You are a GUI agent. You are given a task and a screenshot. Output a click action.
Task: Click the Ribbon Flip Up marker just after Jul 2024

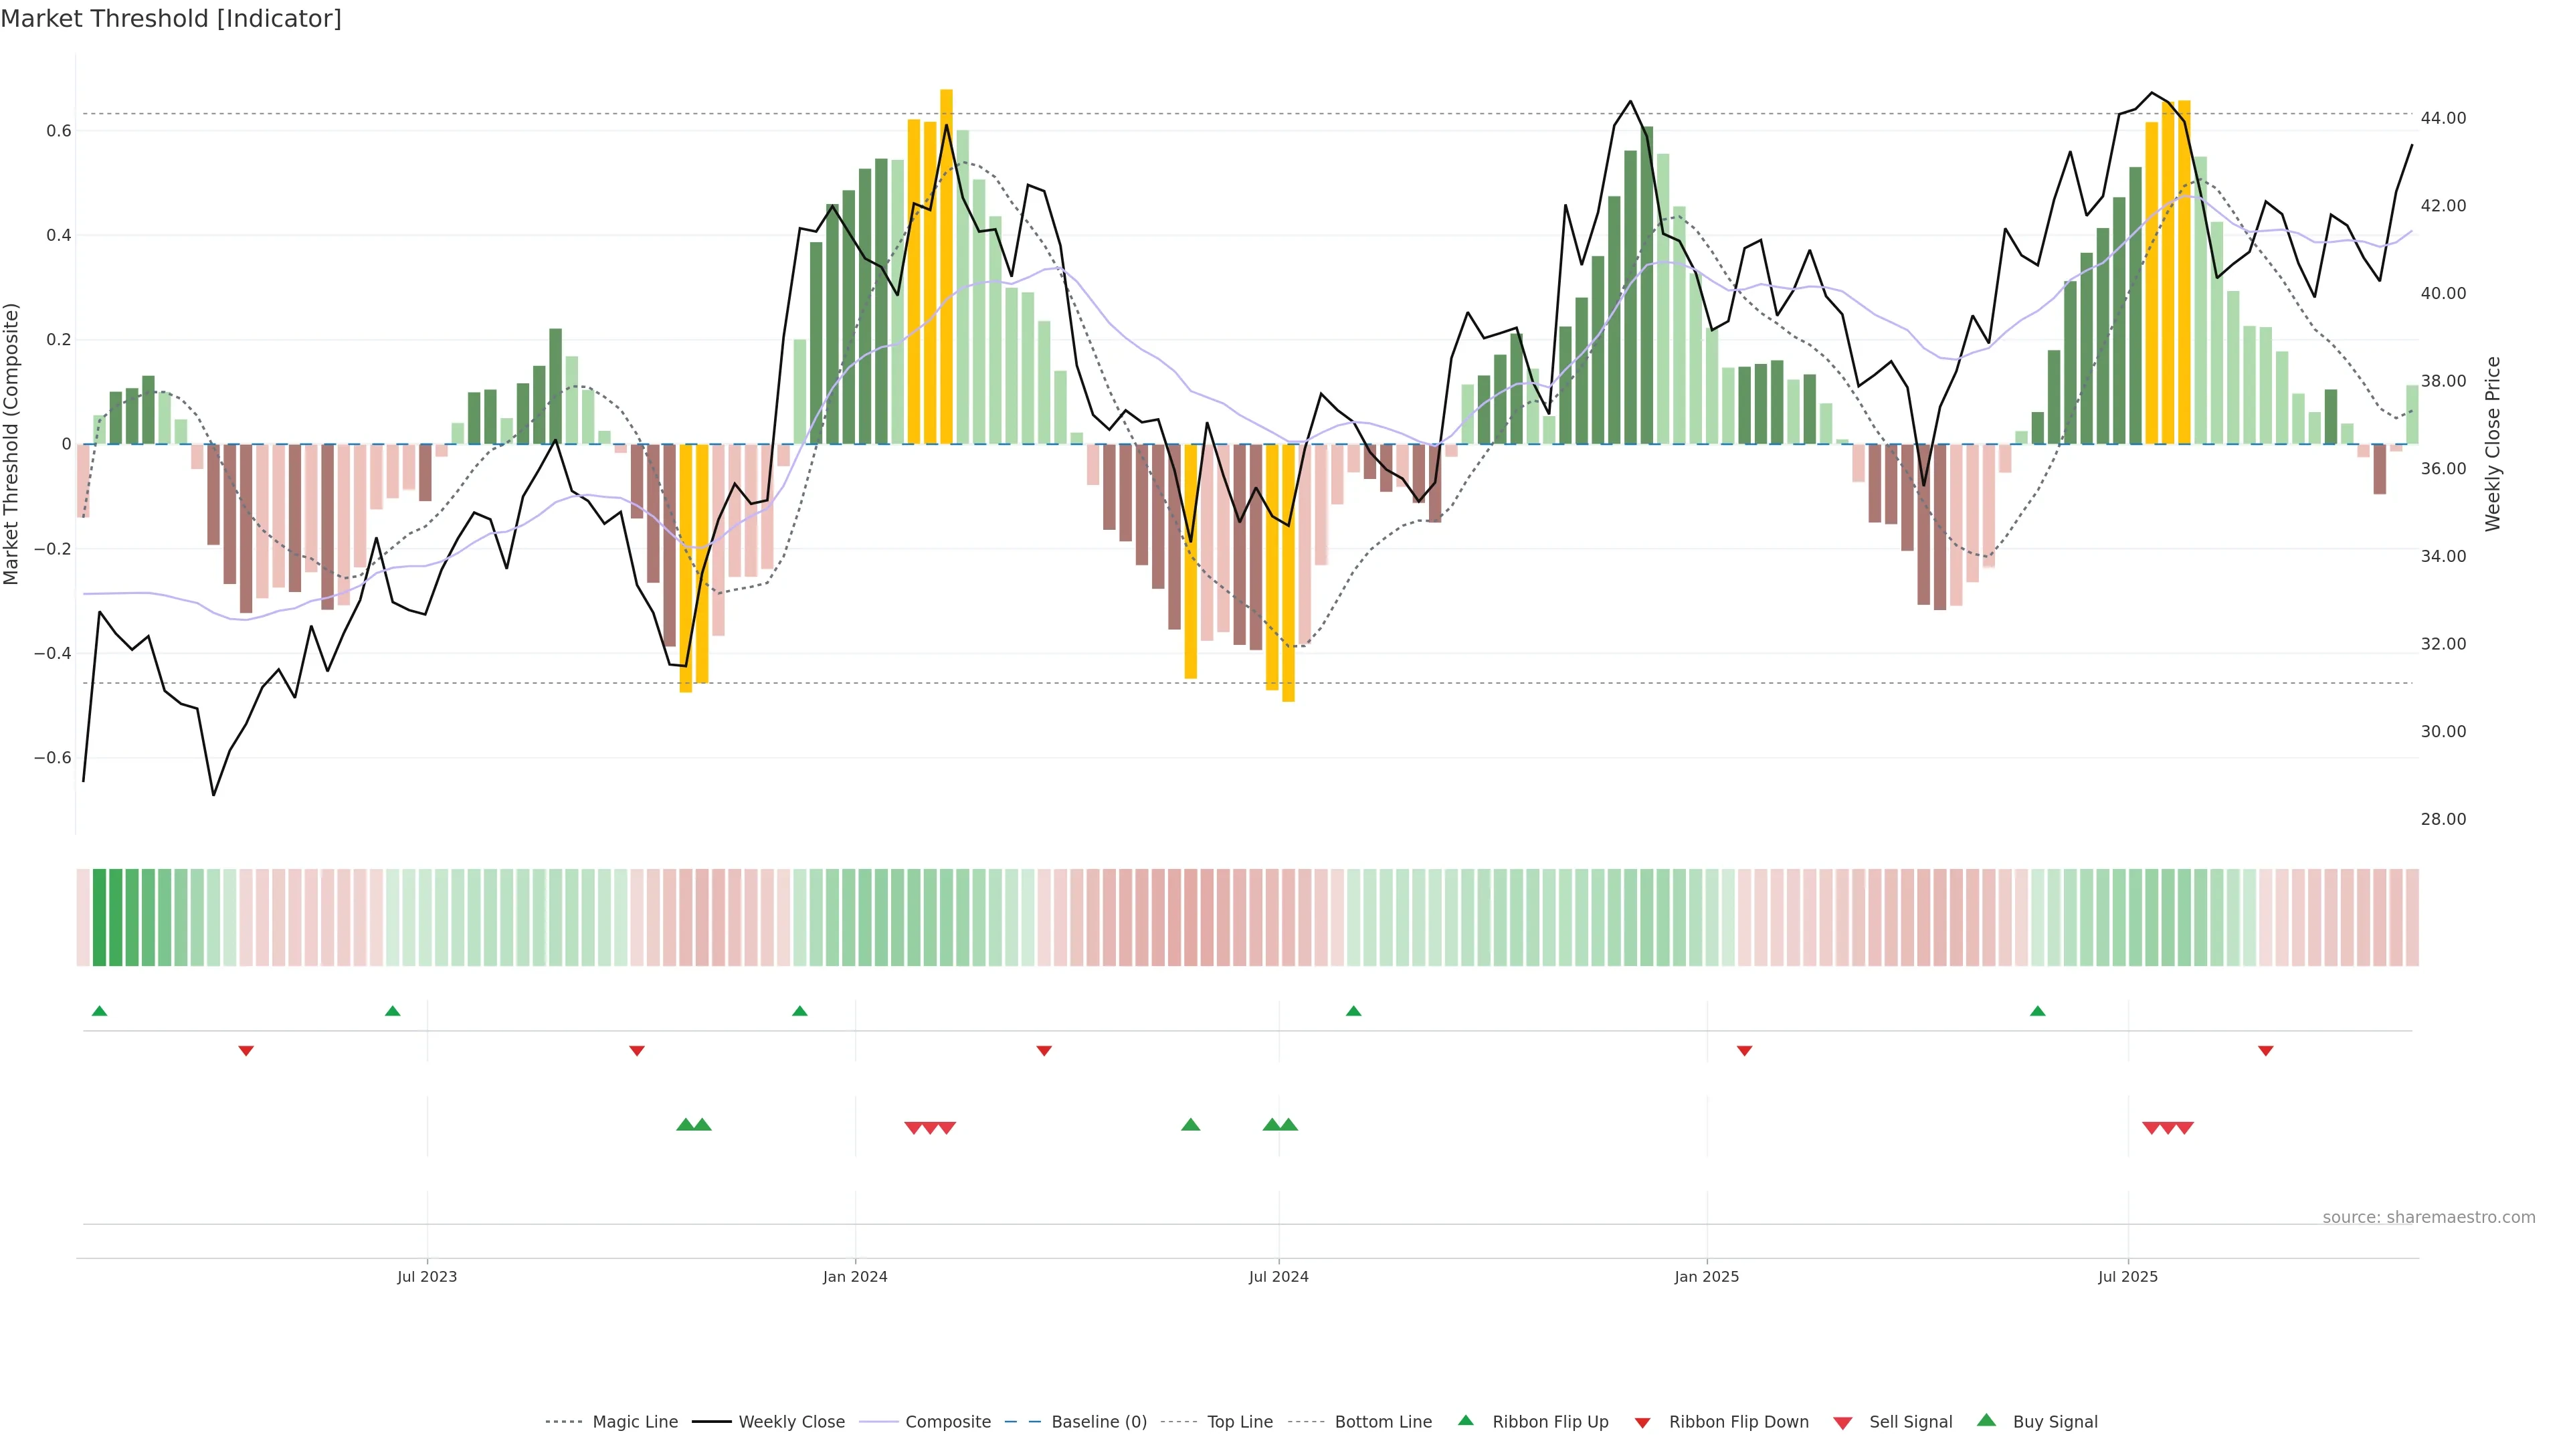coord(1353,1011)
